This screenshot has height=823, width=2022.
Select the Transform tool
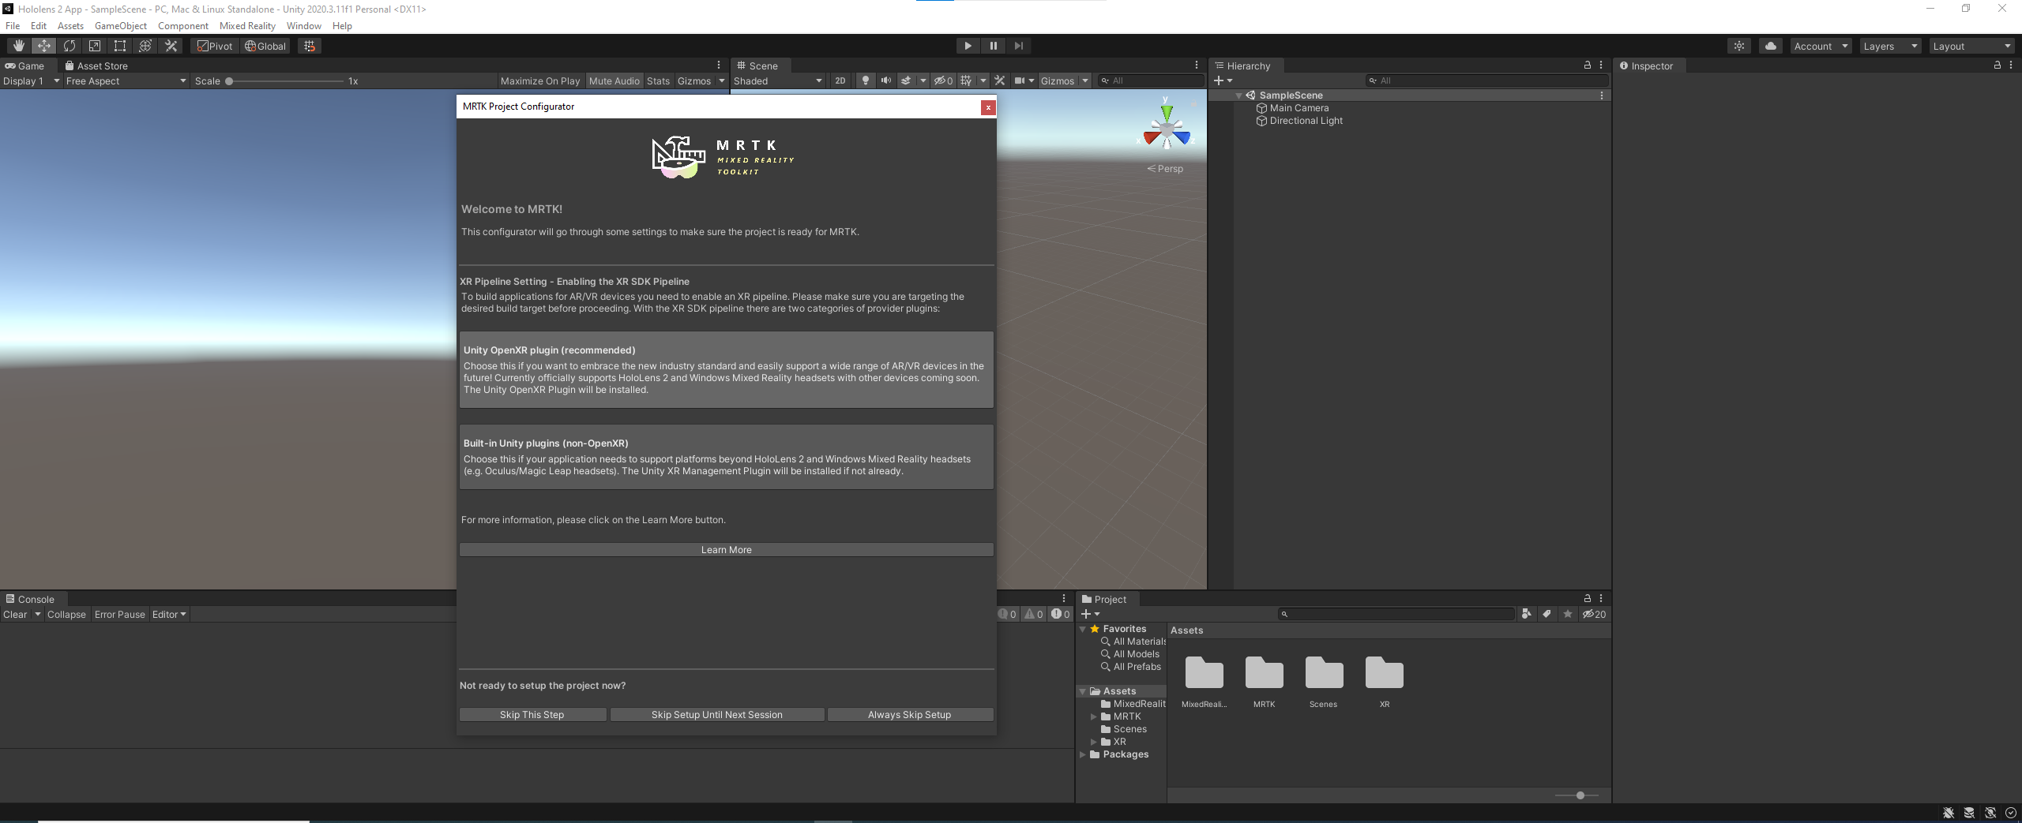click(x=145, y=46)
